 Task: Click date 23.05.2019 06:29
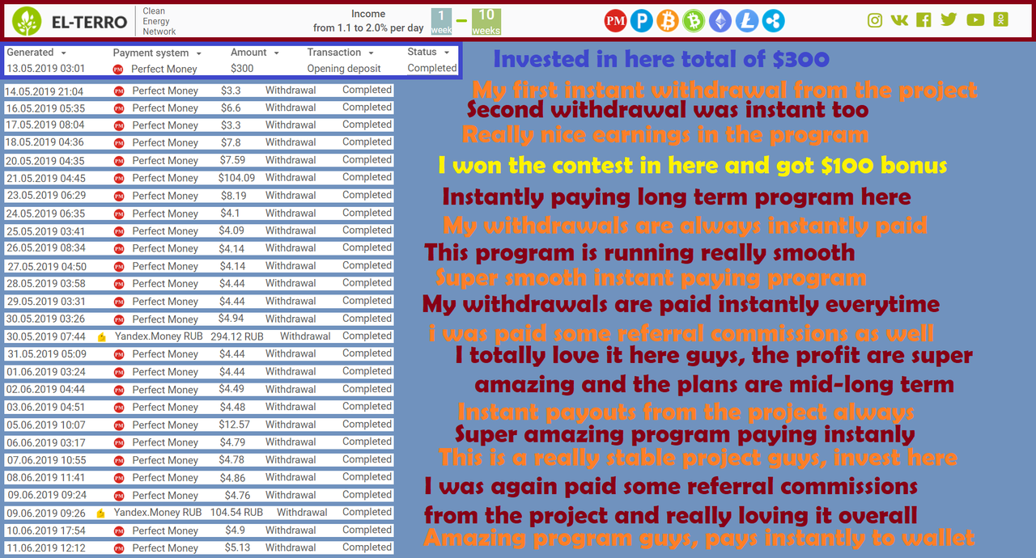tap(45, 196)
